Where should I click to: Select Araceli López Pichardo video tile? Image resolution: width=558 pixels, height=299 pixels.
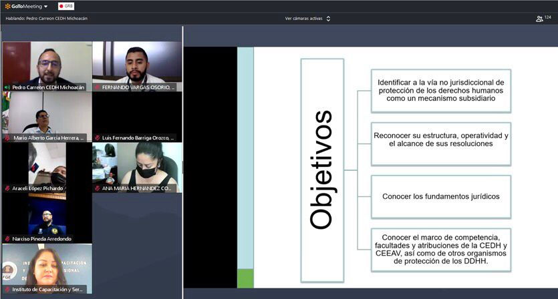[47, 168]
